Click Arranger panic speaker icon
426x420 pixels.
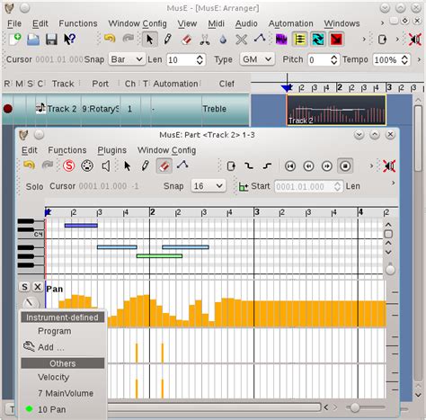click(415, 40)
